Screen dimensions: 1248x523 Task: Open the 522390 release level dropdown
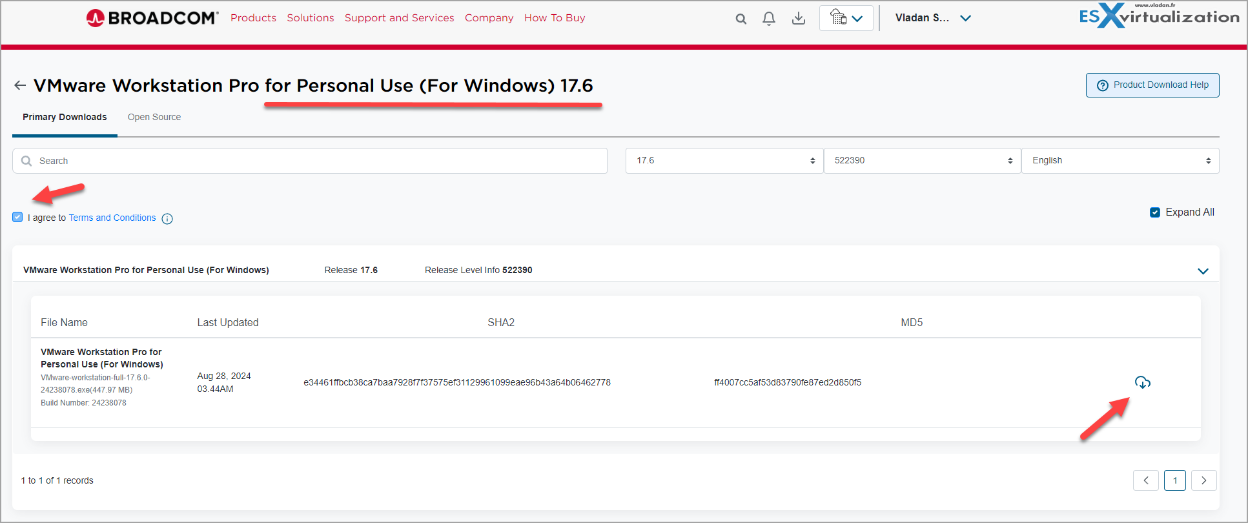pos(922,161)
